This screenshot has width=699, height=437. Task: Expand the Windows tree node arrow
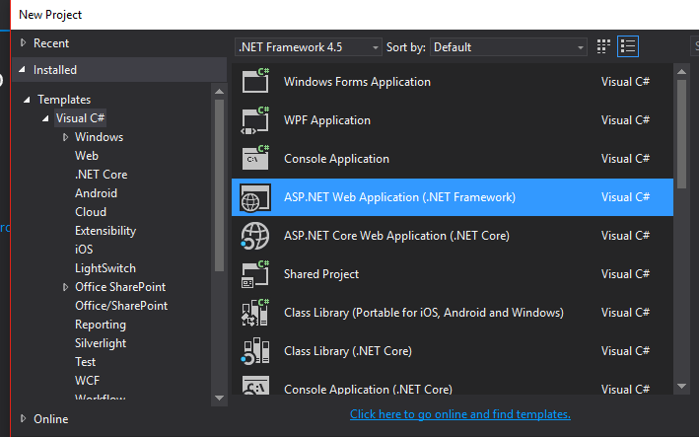click(x=65, y=137)
